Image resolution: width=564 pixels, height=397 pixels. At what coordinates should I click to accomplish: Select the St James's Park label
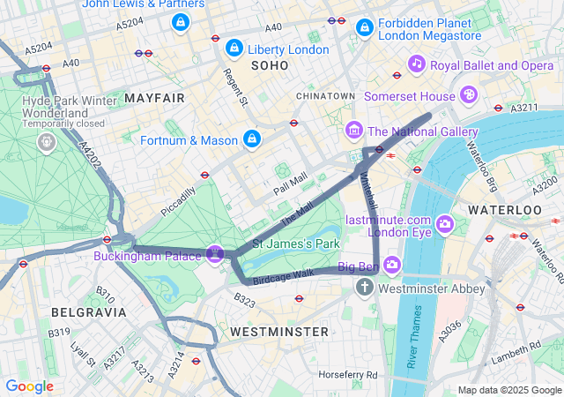pyautogui.click(x=296, y=243)
